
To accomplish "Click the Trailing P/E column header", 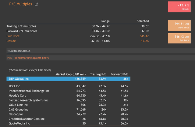I will [98, 74].
